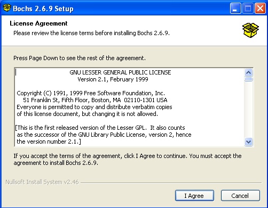268x208 pixels.
Task: Click the Nullsoft Install System v2.46 label
Action: coord(42,182)
